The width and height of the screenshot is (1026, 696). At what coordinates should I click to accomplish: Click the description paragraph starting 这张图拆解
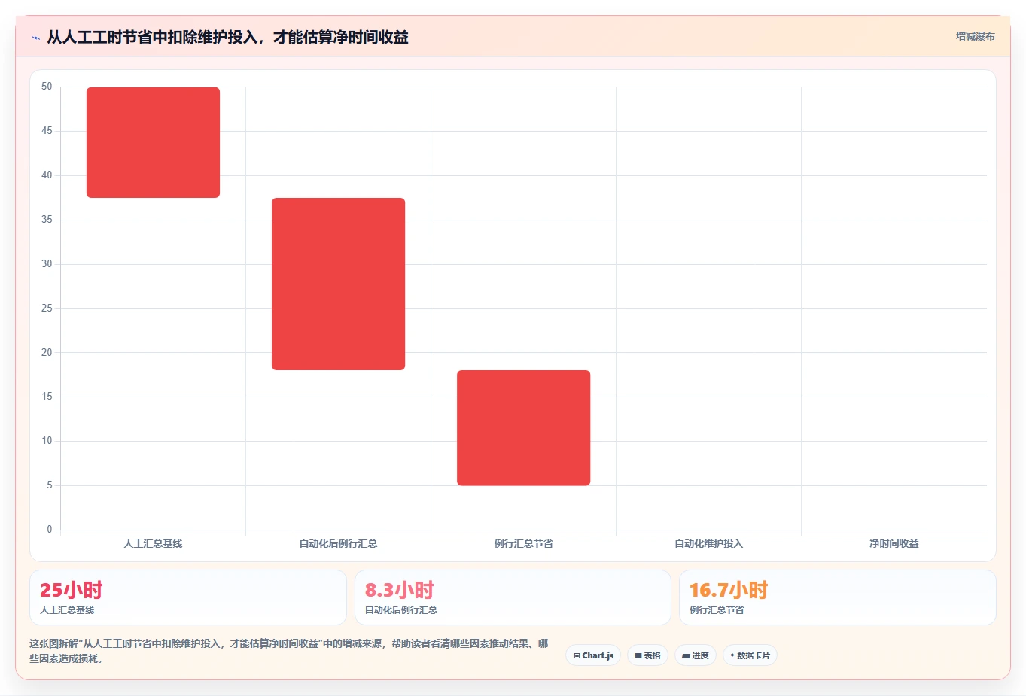coord(289,651)
